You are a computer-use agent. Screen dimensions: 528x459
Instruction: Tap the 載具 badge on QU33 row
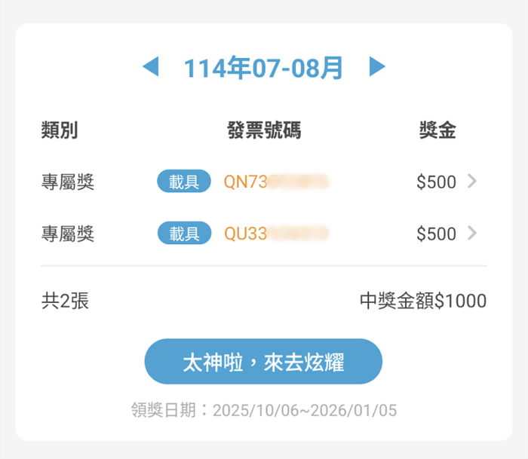184,234
